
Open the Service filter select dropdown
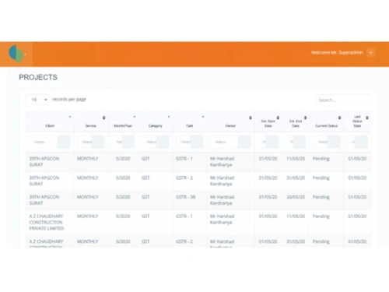pos(90,142)
